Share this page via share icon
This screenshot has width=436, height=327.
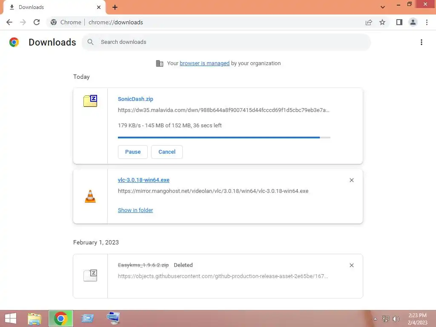point(369,22)
